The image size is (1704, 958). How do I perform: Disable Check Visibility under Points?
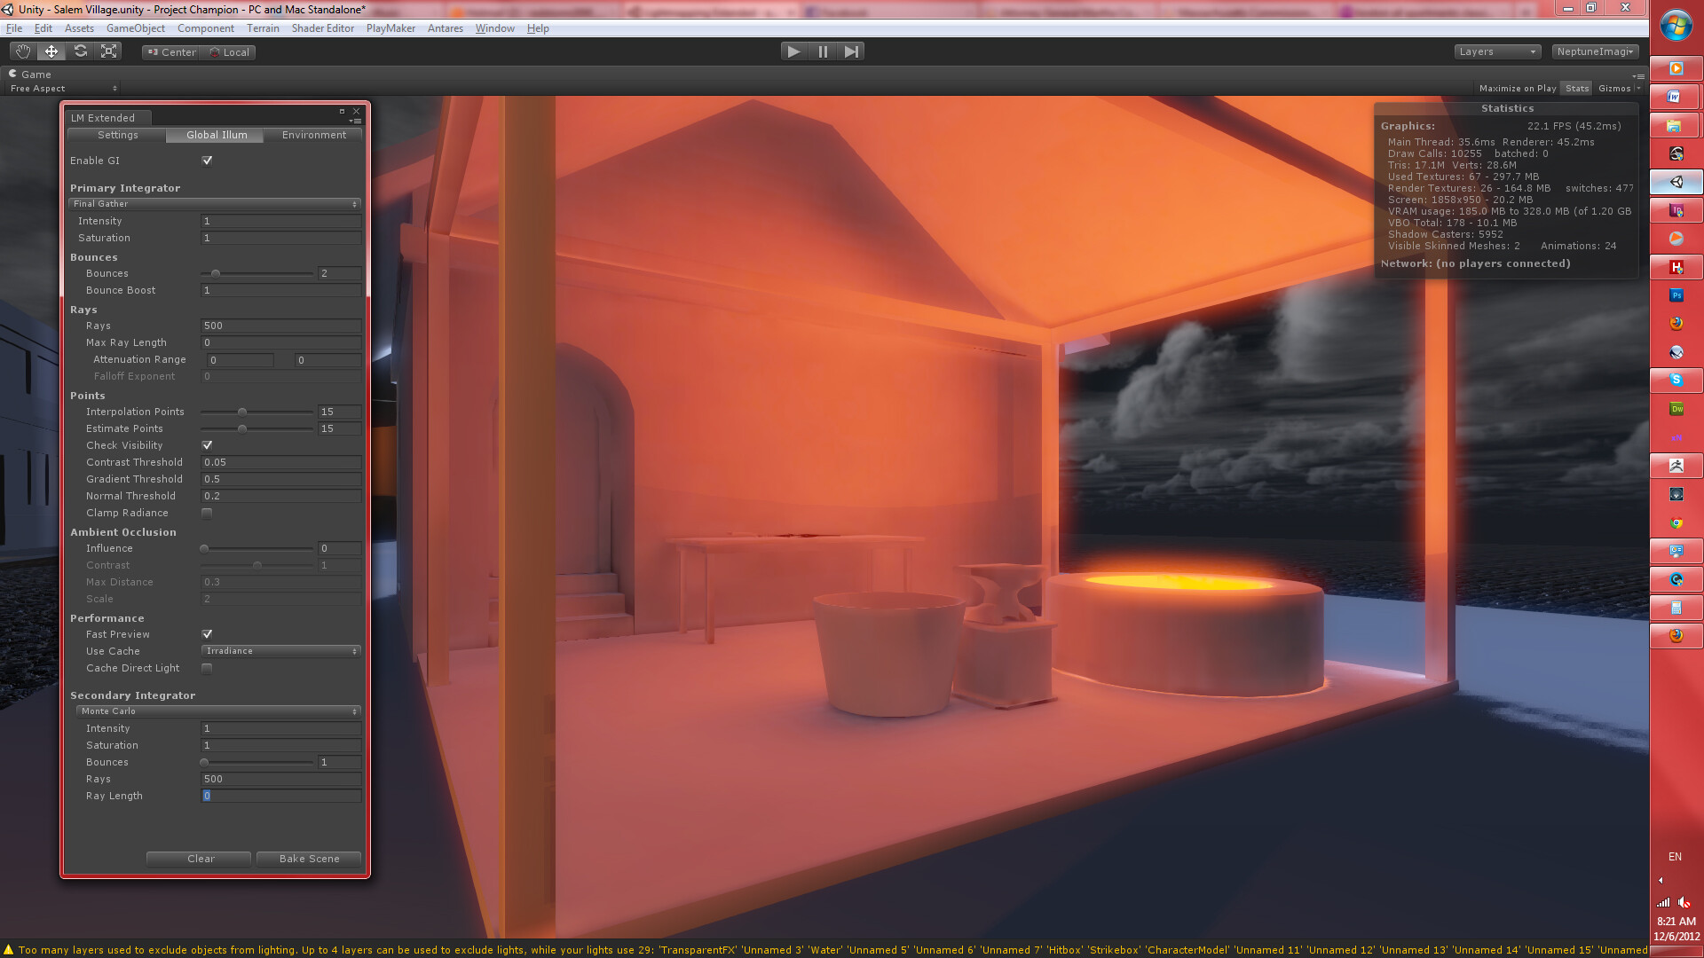pos(207,445)
